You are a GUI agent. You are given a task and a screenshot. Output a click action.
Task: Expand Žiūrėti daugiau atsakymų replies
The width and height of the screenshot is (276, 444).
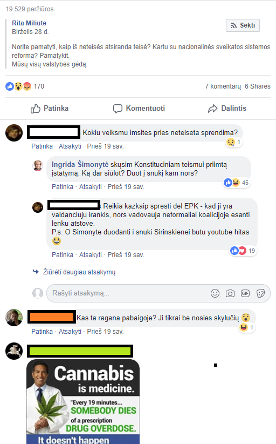[x=79, y=272]
